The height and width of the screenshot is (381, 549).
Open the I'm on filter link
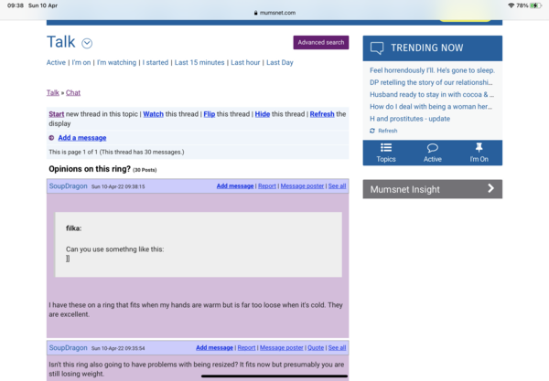point(81,62)
